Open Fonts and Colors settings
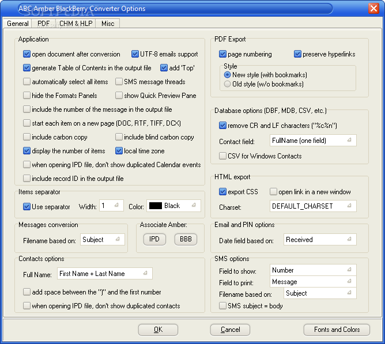This screenshot has height=344, width=385. [x=337, y=330]
